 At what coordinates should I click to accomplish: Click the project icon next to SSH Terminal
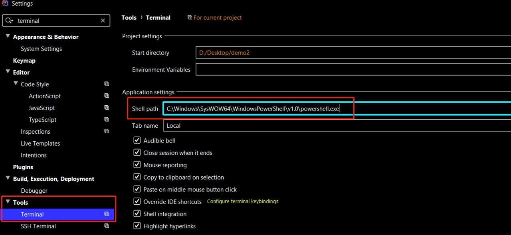click(107, 226)
